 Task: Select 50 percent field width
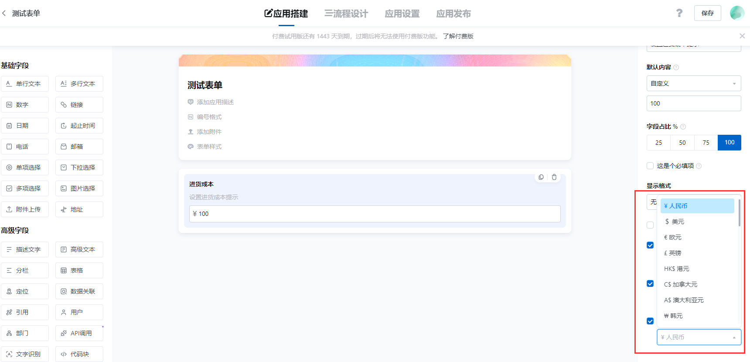pyautogui.click(x=682, y=143)
